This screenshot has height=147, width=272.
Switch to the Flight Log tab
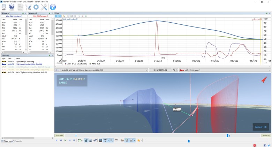tap(7, 141)
